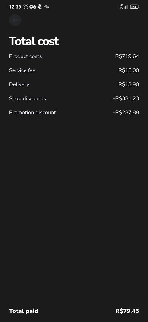The width and height of the screenshot is (148, 322).
Task: Tap the 12:39 clock in status bar
Action: [15, 7]
